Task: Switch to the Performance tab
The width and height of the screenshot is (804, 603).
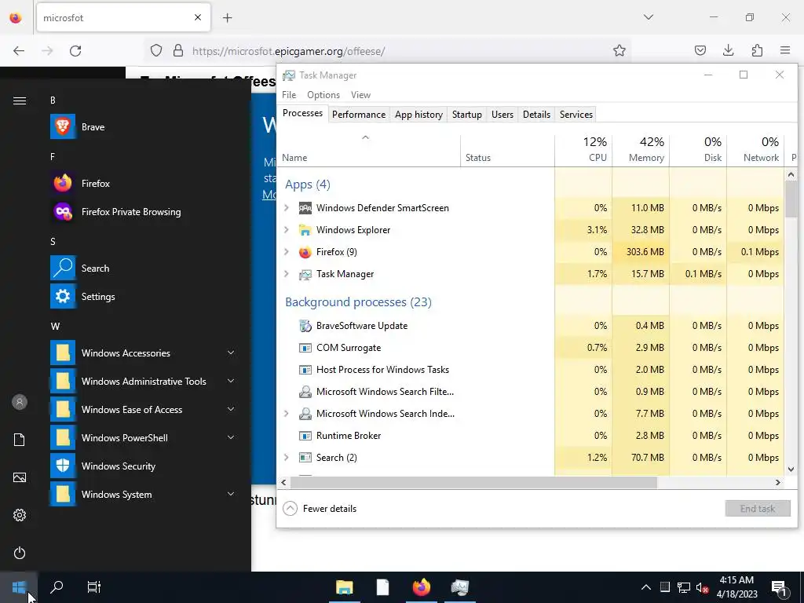Action: 359,115
